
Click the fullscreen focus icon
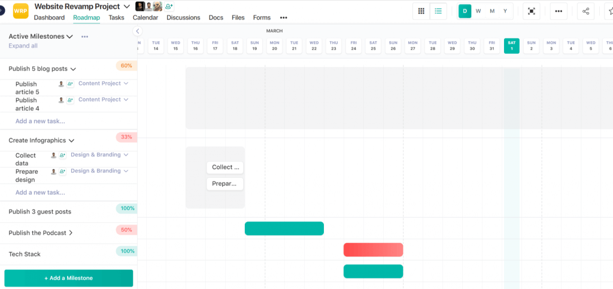coord(532,11)
